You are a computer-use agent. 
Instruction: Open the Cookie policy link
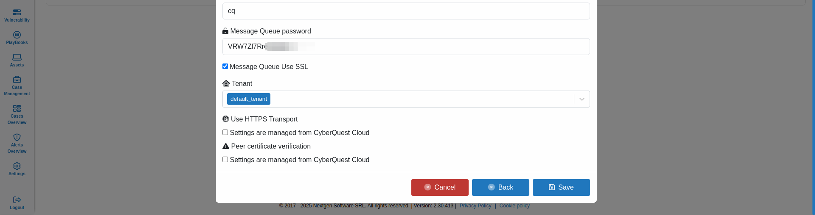click(x=514, y=206)
